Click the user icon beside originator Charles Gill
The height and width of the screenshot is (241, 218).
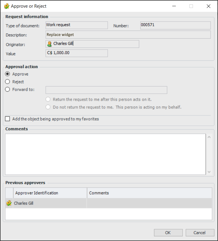pos(50,44)
